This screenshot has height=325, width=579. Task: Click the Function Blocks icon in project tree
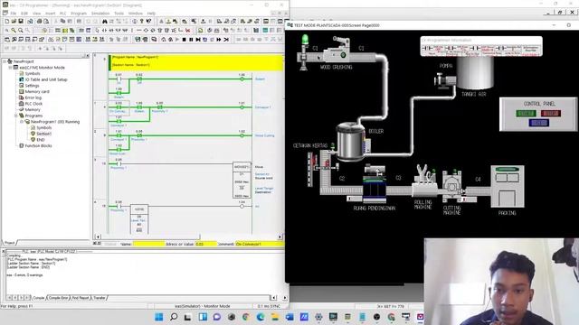pyautogui.click(x=22, y=146)
